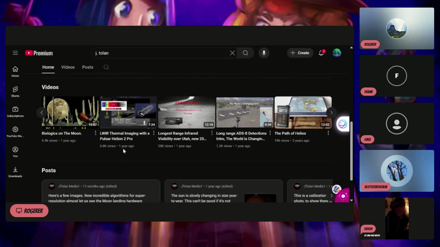Open the Posts section heading

(x=48, y=170)
